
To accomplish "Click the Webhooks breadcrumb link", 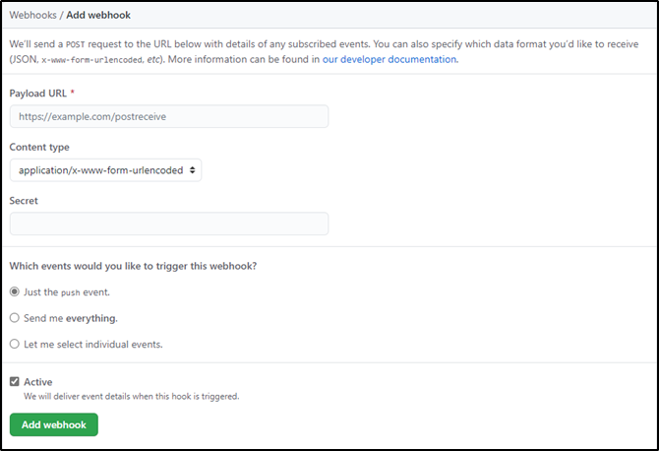I will 32,16.
